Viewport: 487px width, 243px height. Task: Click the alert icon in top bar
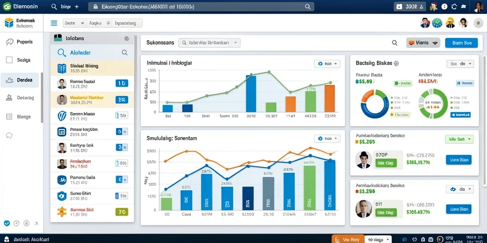[x=445, y=7]
